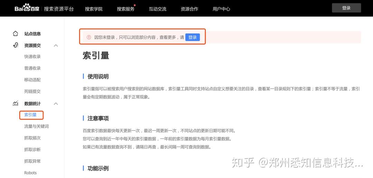Viewport: 373px width, 178px height.
Task: Collapse the 资源提交 section chevron
Action: point(56,46)
